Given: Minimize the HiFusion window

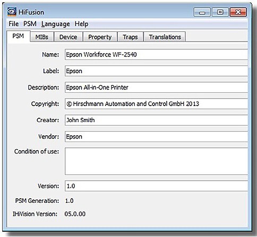Looking at the screenshot, I should pyautogui.click(x=202, y=12).
